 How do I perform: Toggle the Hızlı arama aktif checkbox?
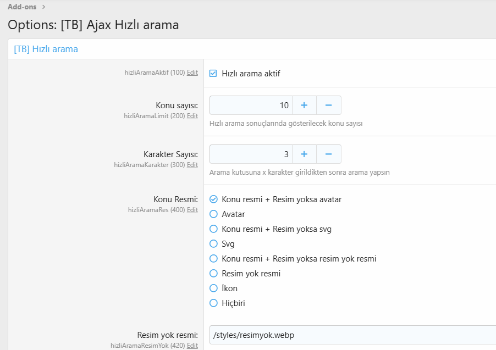[213, 73]
